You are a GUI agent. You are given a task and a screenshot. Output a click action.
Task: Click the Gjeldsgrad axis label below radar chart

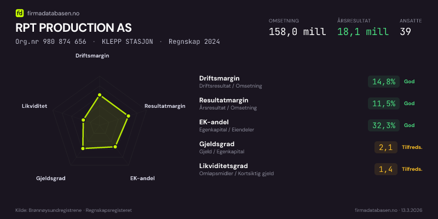click(x=51, y=178)
